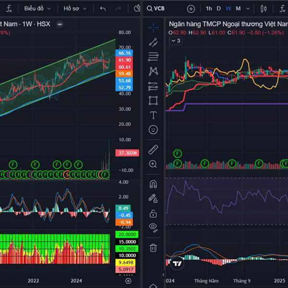The height and width of the screenshot is (288, 288).
Task: Select the chart patterns drawing tool
Action: click(x=154, y=71)
